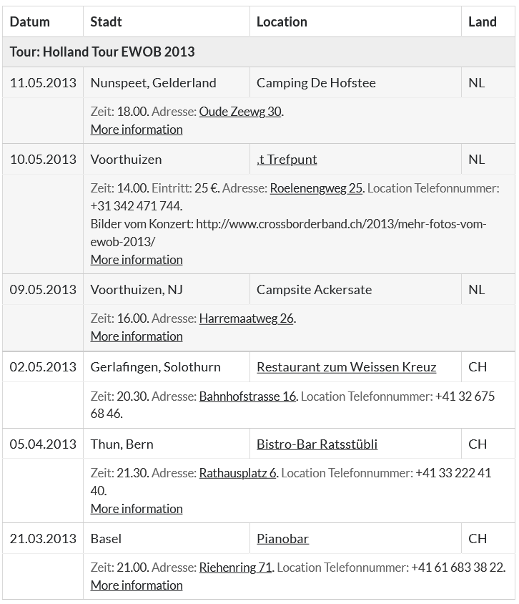Image resolution: width=519 pixels, height=604 pixels.
Task: Click the Harremaatweg 26 address link
Action: tap(246, 318)
